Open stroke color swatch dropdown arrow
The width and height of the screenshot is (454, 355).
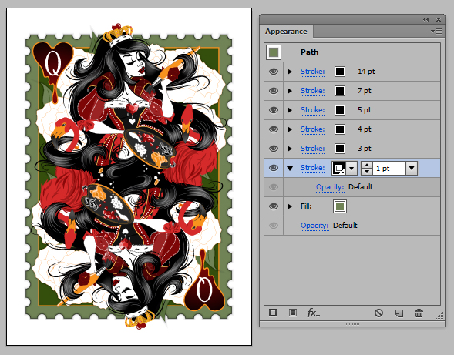click(351, 168)
